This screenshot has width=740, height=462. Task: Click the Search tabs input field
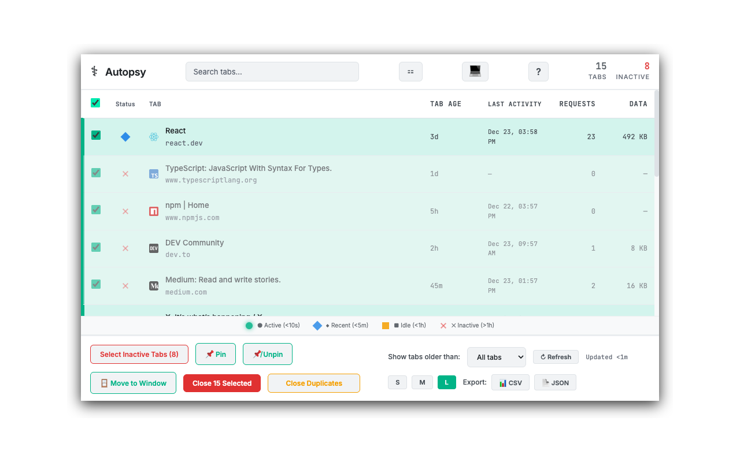[x=272, y=71]
